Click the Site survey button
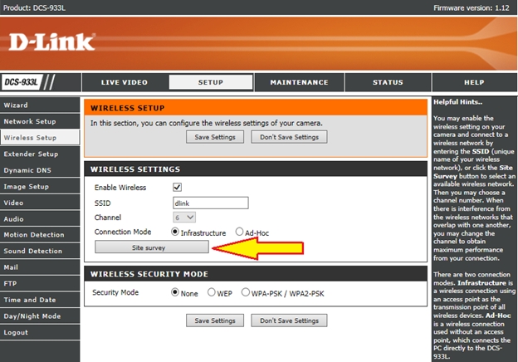 tap(151, 247)
